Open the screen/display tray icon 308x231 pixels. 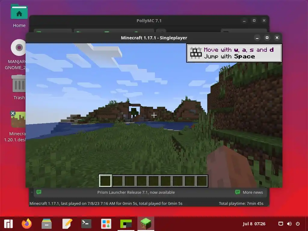281,223
